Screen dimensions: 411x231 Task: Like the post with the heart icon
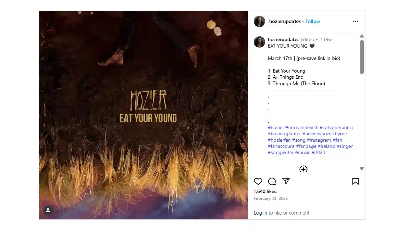(258, 181)
